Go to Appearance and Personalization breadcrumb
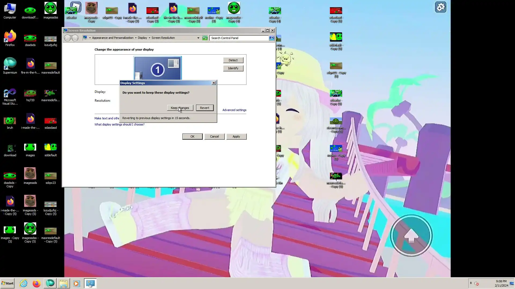515x289 pixels. (113, 38)
